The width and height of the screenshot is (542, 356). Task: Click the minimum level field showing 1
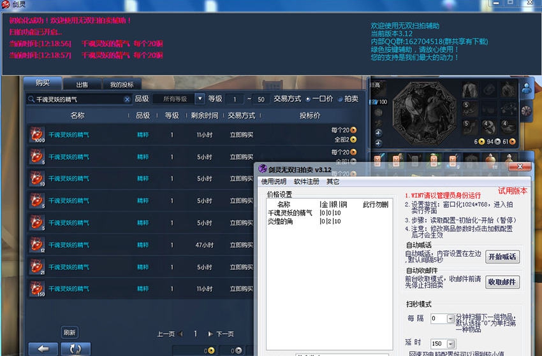[235, 99]
